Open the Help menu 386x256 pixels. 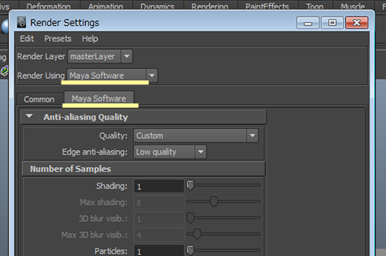tap(90, 39)
